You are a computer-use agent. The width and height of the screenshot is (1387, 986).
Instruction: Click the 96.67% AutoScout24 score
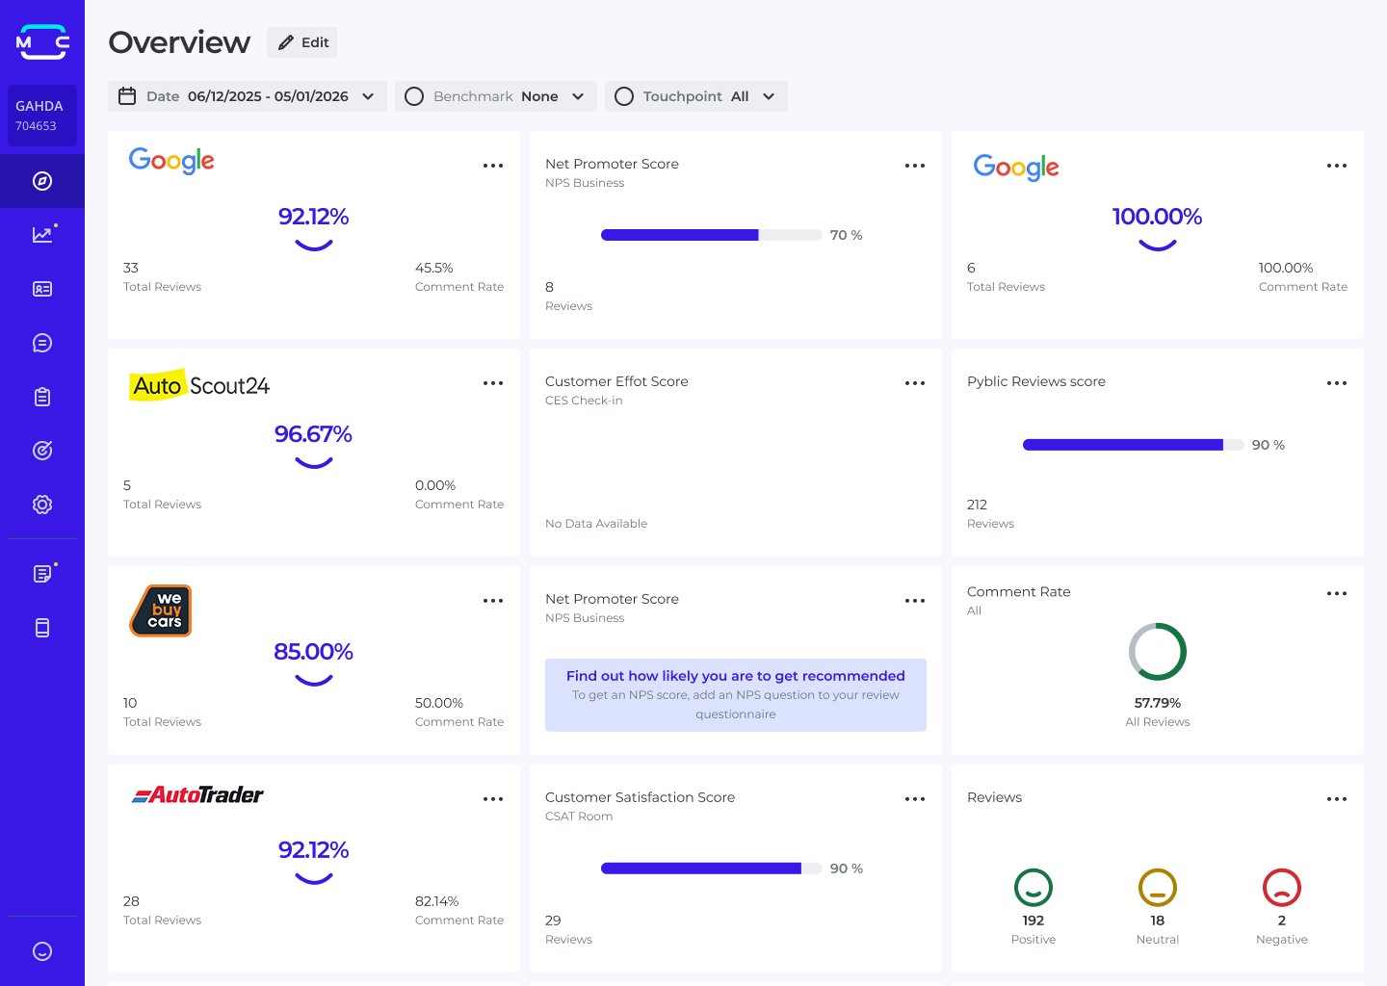point(314,434)
